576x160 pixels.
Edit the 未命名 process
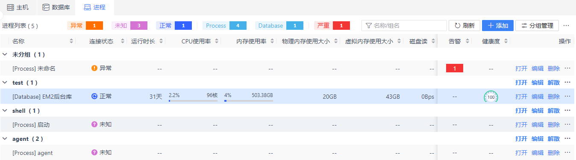click(538, 69)
